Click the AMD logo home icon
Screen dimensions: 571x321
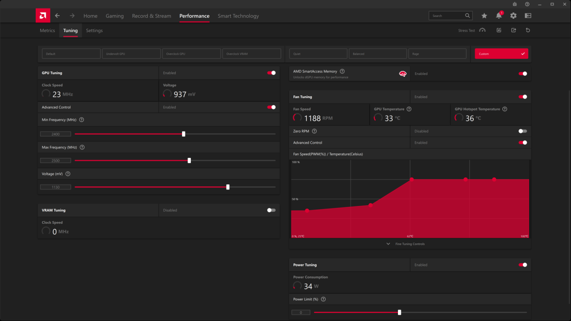43,16
